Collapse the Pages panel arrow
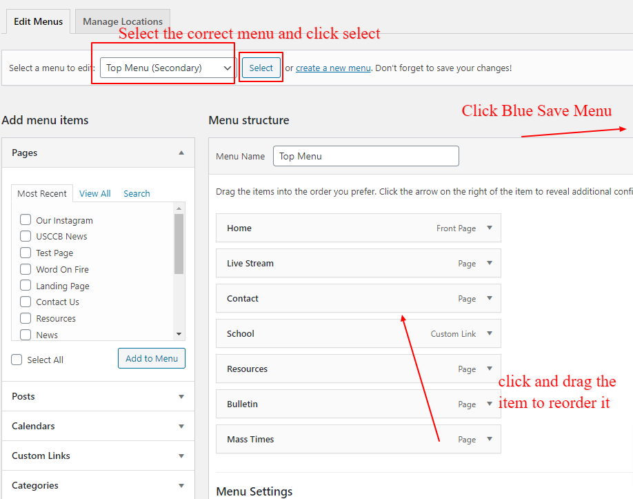This screenshot has height=499, width=633. (x=181, y=153)
